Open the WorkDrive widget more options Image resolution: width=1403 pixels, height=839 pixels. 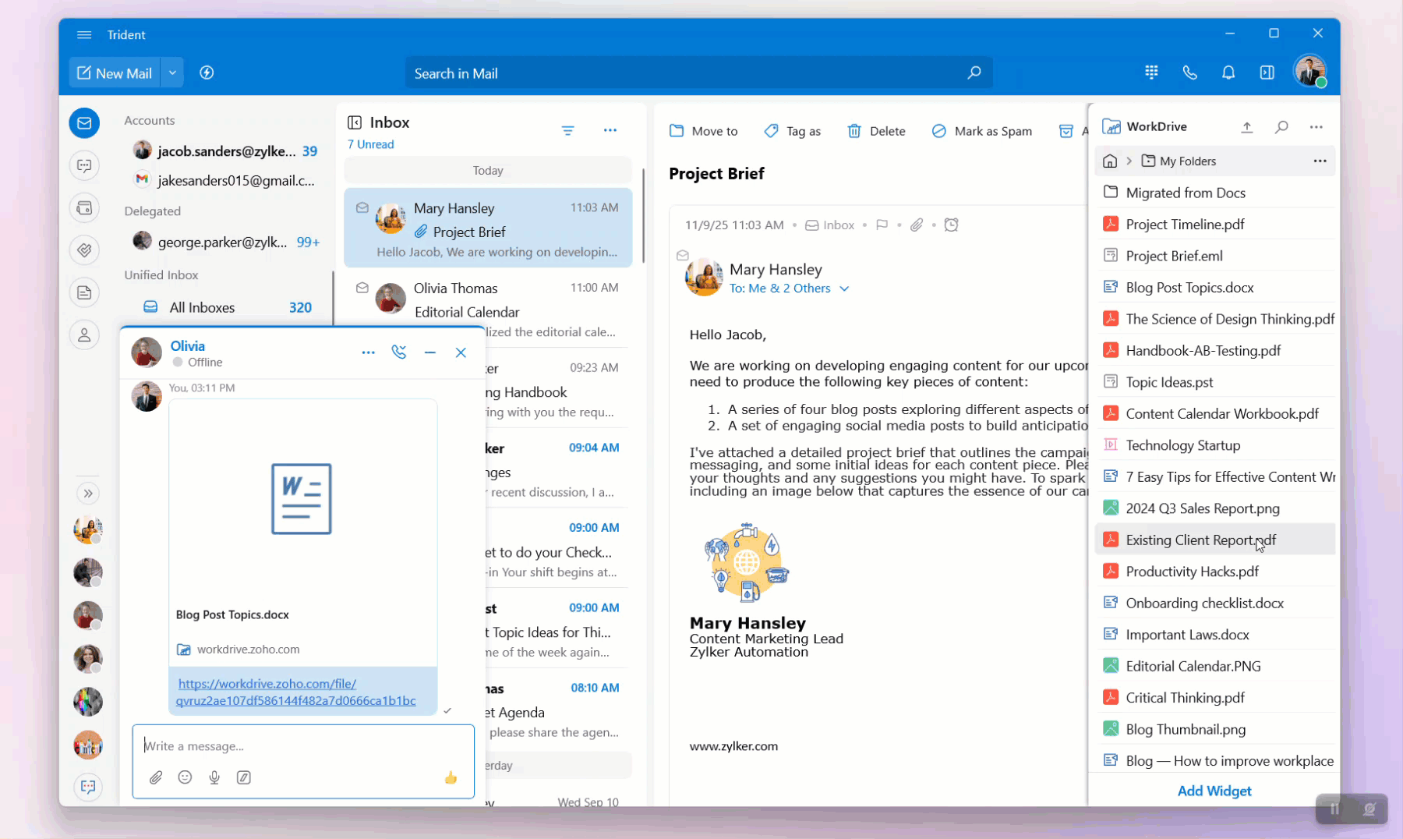point(1316,127)
